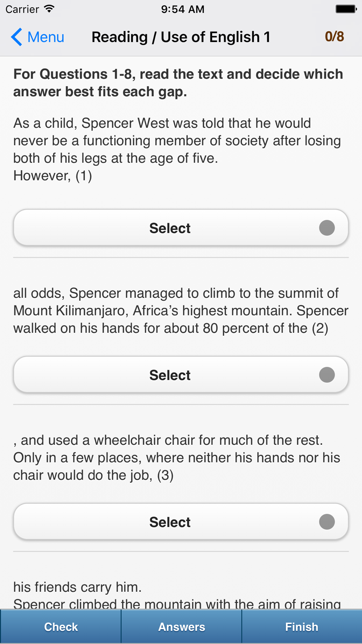
Task: Tap the gray circle indicator for gap 2
Action: point(327,375)
